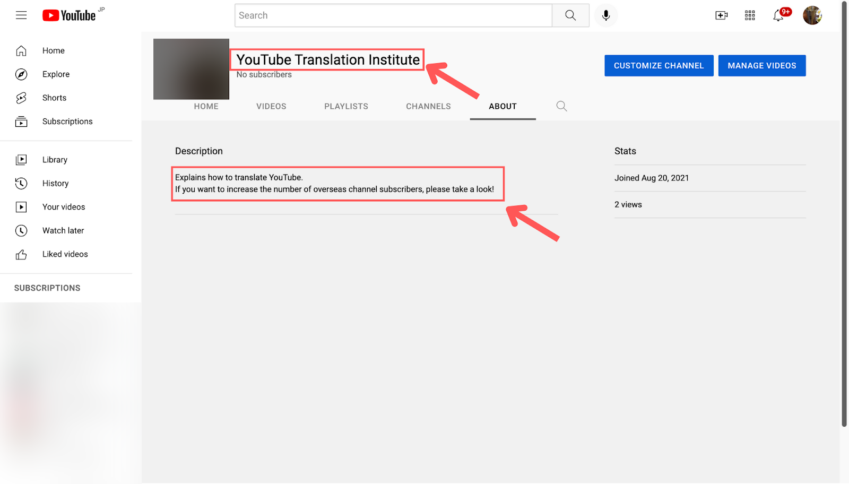Open History label in sidebar
Screen dimensions: 849x484
coord(56,184)
